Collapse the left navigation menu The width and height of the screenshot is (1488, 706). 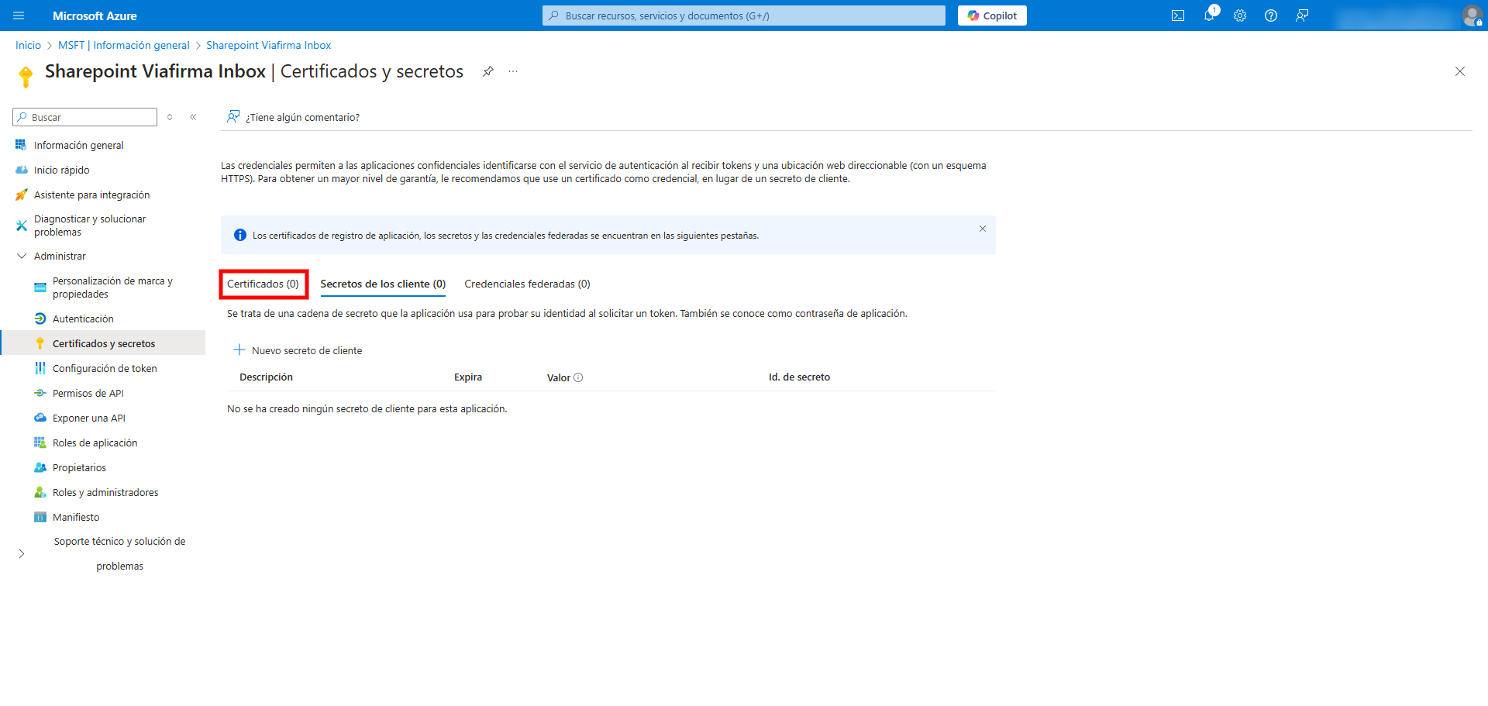tap(193, 117)
